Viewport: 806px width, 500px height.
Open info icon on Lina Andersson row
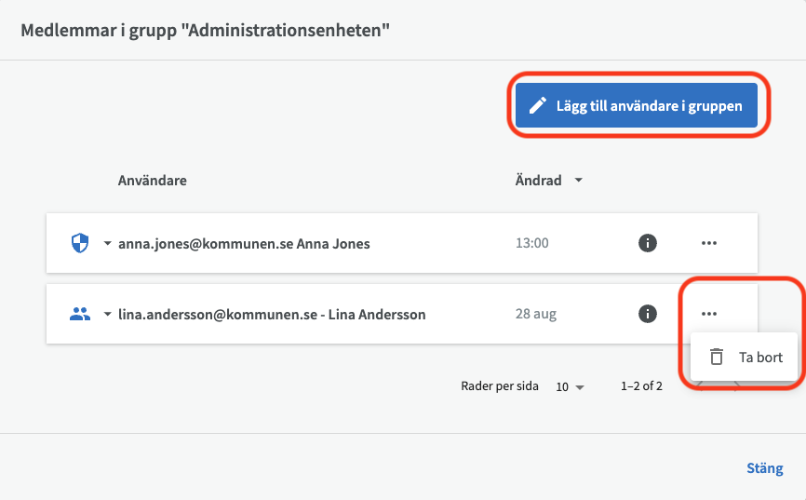tap(648, 315)
